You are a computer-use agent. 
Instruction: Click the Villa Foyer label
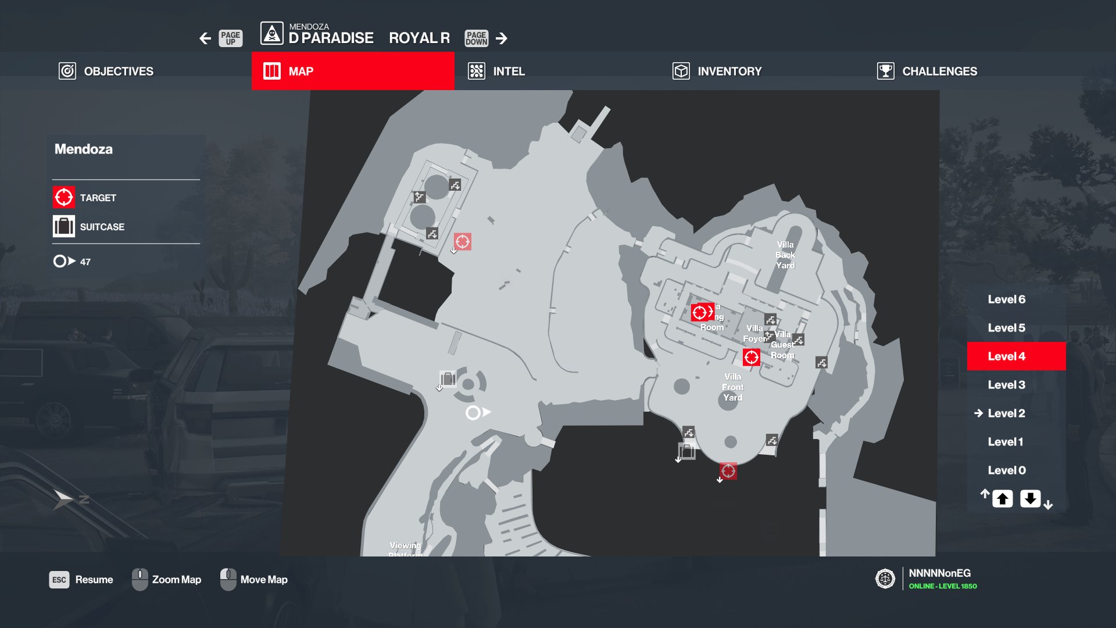click(754, 334)
